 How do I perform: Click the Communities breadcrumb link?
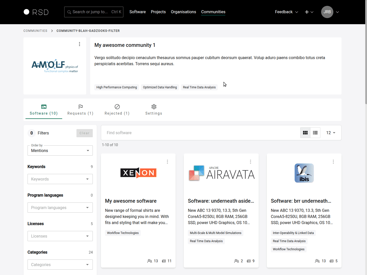[x=35, y=31]
